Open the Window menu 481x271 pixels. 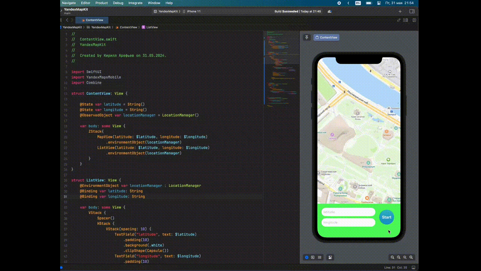click(154, 3)
